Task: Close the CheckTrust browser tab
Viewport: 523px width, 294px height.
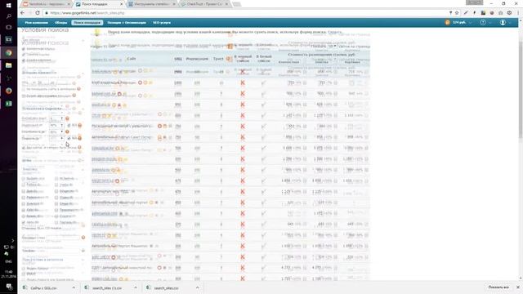Action: coord(226,4)
